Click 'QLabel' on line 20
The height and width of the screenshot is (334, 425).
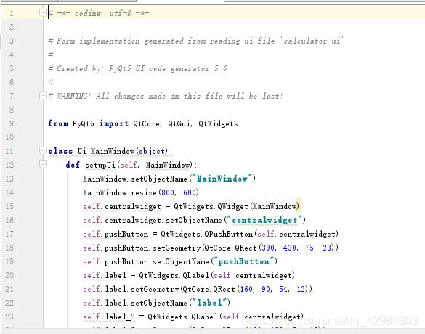195,275
